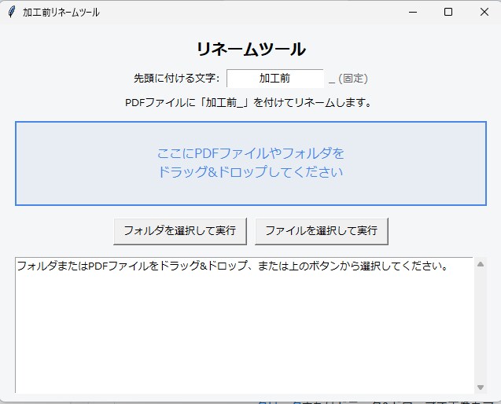Click the PDFファイルに「加工前_」 description text
The height and width of the screenshot is (404, 501).
click(x=249, y=103)
